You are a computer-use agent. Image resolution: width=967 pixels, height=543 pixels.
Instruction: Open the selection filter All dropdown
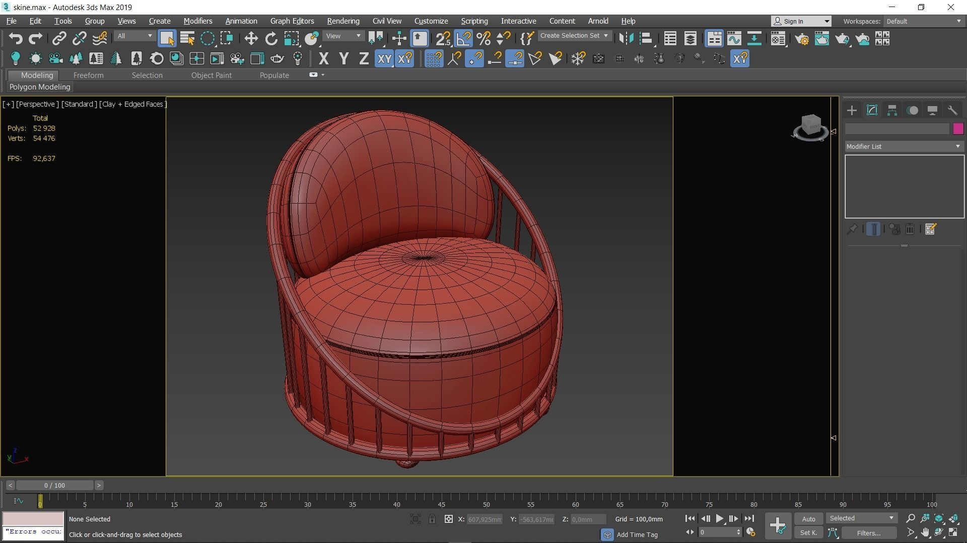[x=134, y=36]
